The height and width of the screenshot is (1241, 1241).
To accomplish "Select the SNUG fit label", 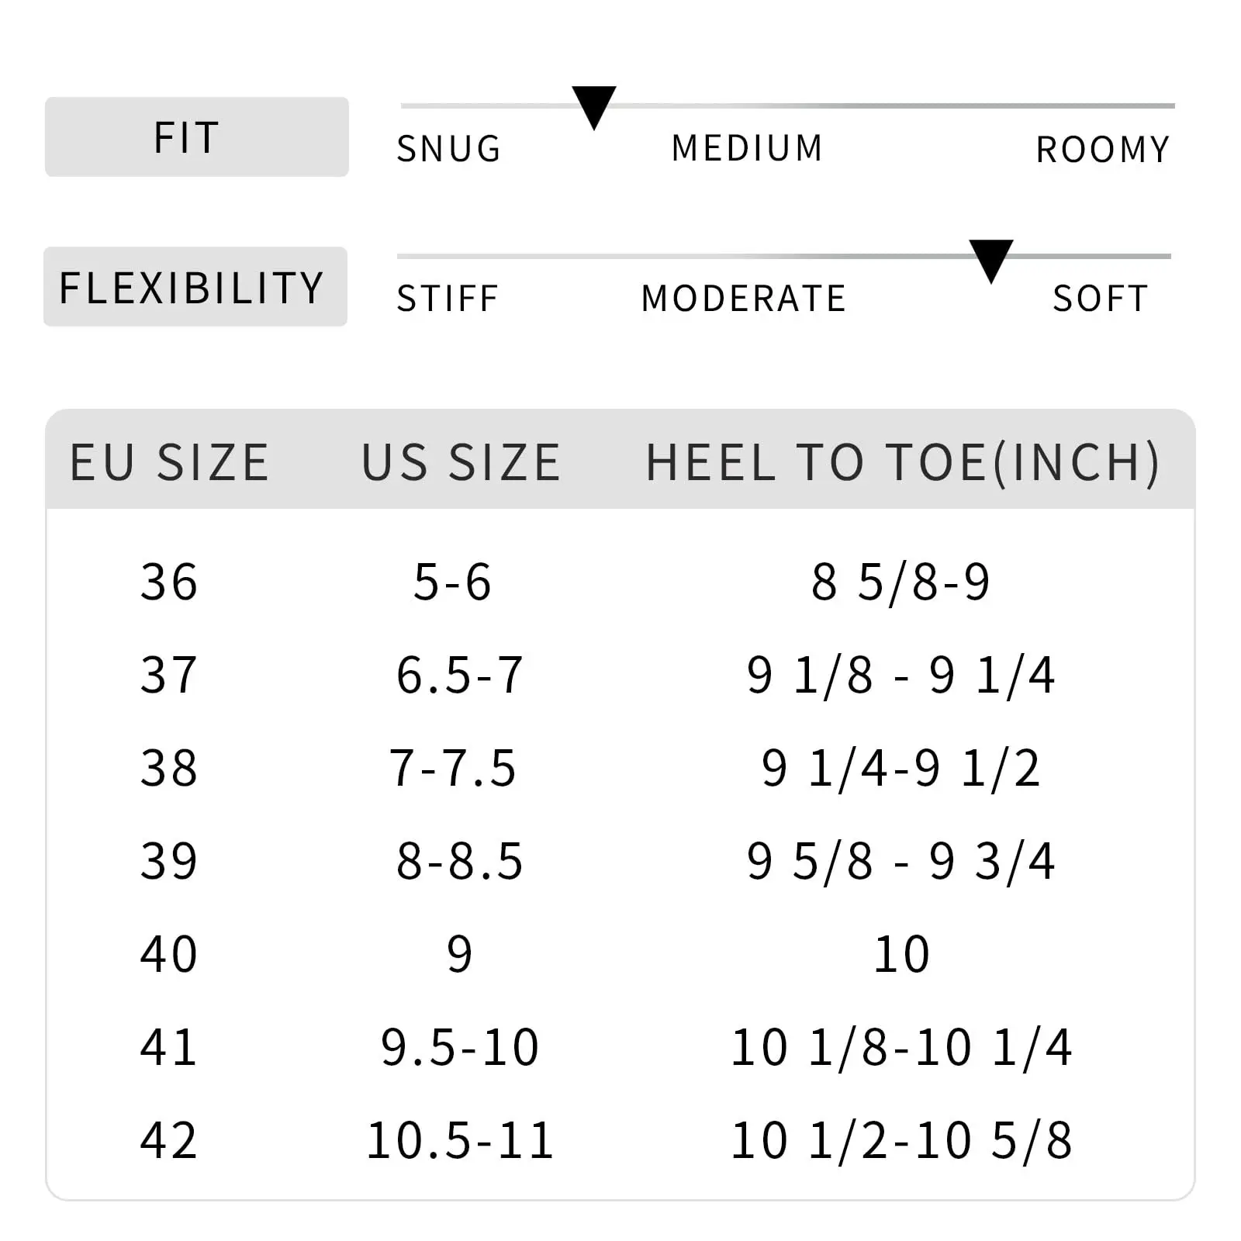I will click(449, 149).
